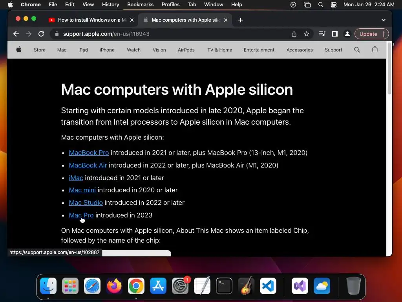Open the shopping bag icon

coord(375,50)
